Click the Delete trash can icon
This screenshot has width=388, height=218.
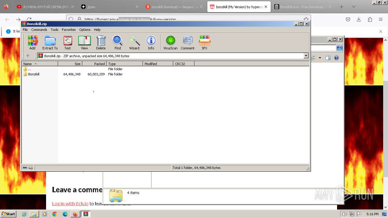(x=101, y=42)
